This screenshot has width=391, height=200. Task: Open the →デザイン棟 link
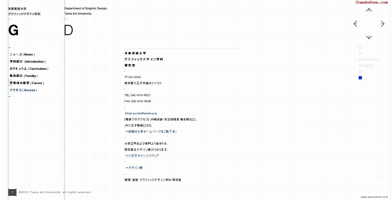[134, 168]
